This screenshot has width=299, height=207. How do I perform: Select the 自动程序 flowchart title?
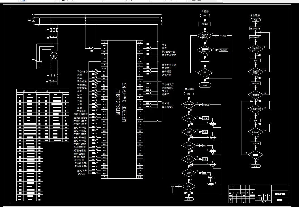coord(255,16)
